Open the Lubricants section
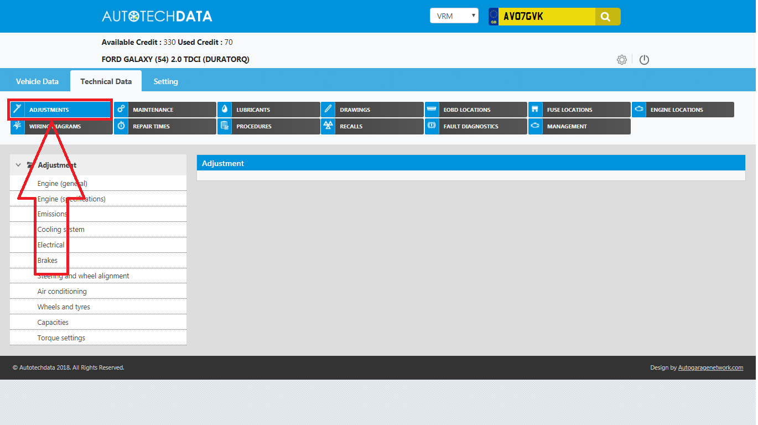Viewport: 758px width, 425px height. click(269, 110)
